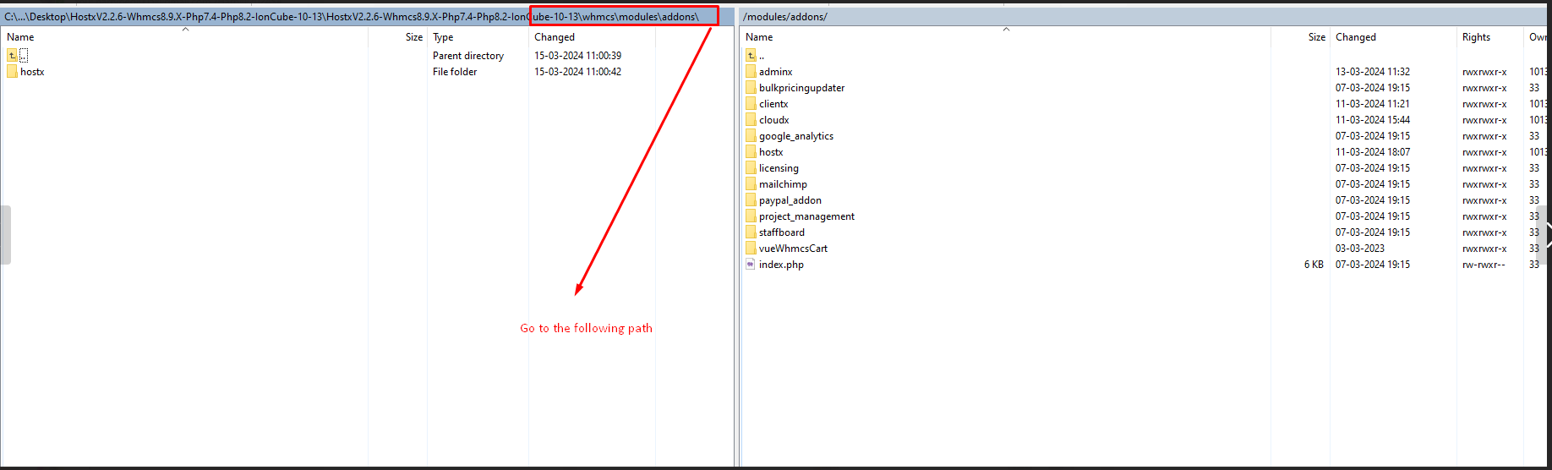Sort remote files by Changed column
Viewport: 1552px width, 470px height.
(x=1355, y=37)
